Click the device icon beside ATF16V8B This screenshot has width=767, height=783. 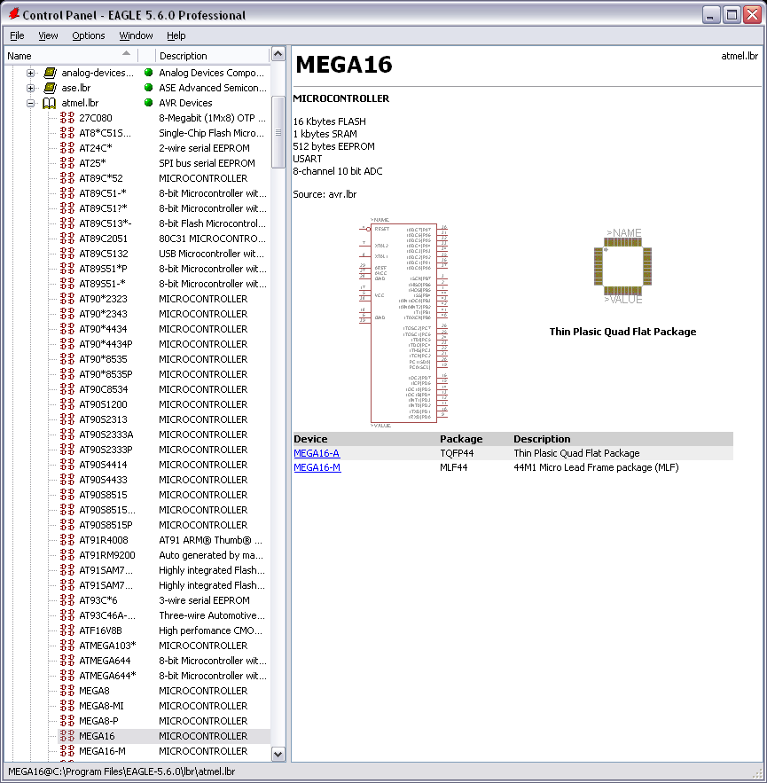tap(67, 630)
